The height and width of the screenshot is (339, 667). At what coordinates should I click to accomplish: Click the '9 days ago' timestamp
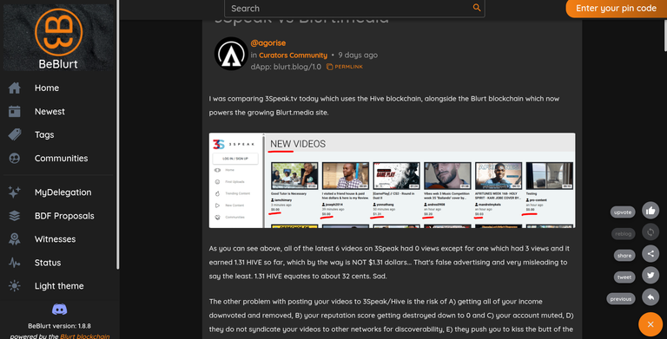coord(358,55)
